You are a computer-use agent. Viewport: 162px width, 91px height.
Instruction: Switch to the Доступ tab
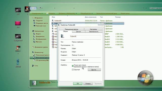click(x=78, y=32)
